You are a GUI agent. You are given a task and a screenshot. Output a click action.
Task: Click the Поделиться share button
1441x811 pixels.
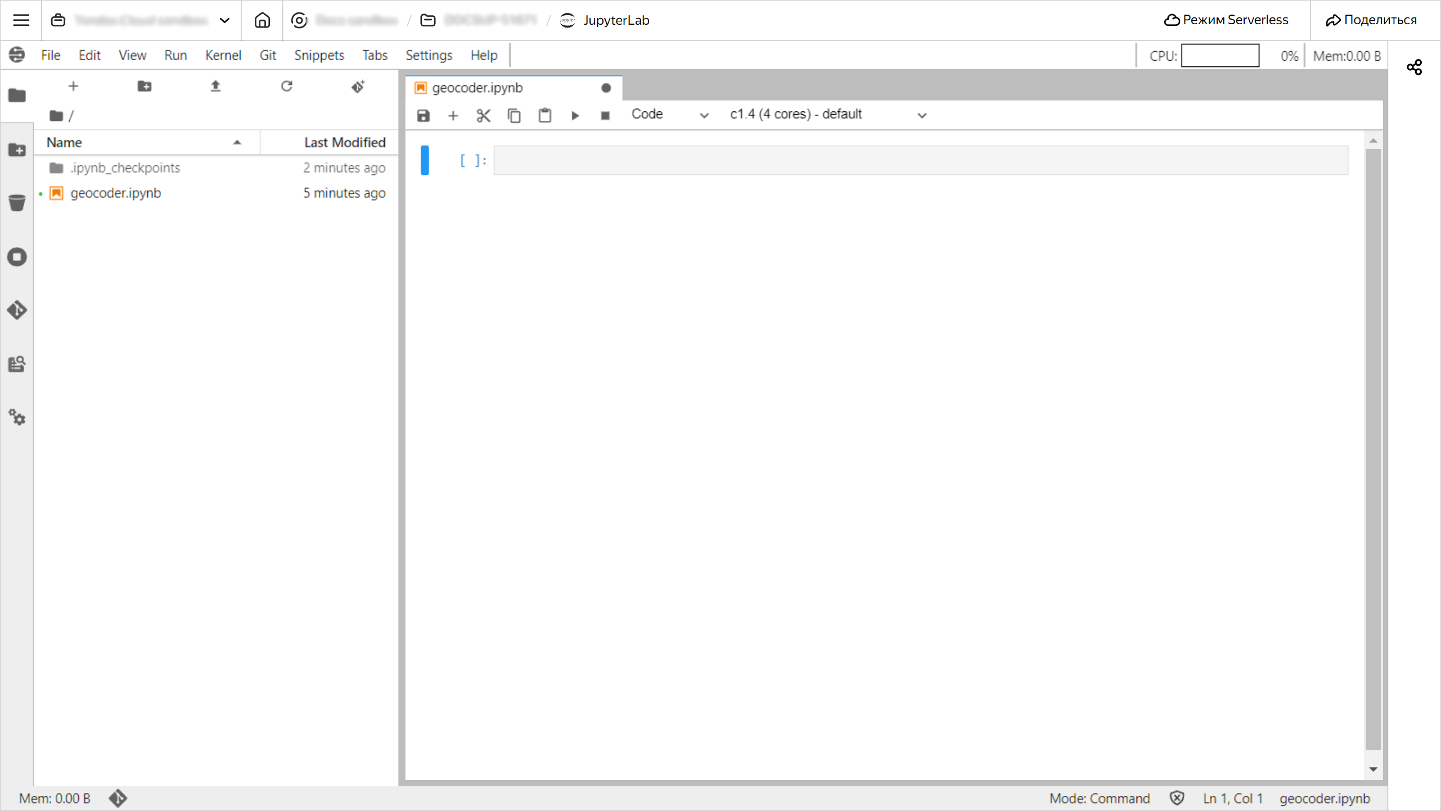pyautogui.click(x=1371, y=20)
